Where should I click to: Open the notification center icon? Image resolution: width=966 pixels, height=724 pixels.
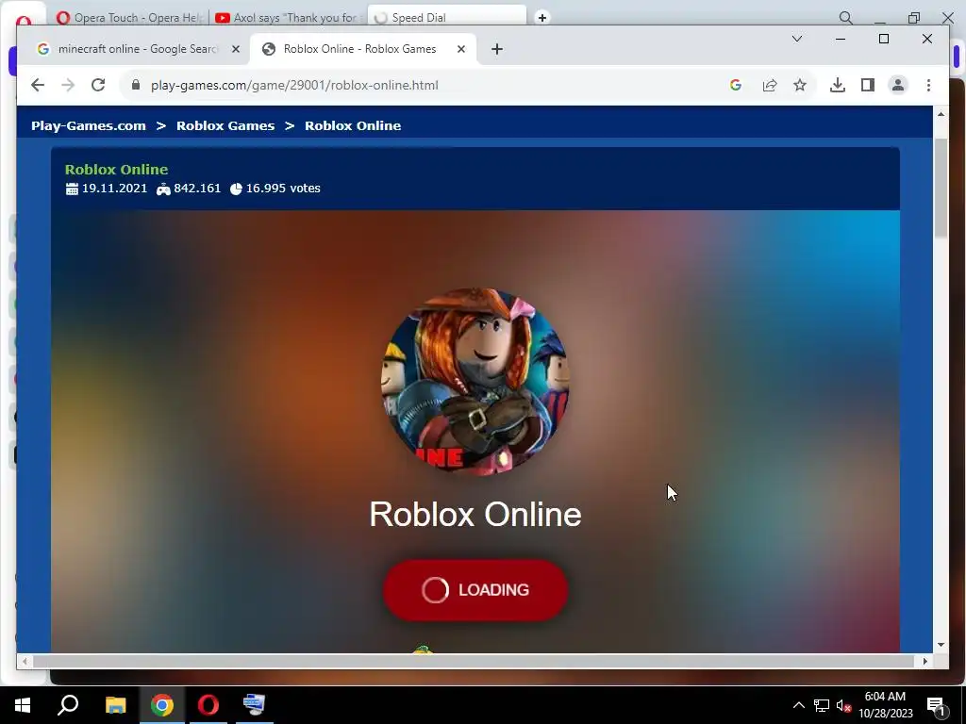[937, 705]
